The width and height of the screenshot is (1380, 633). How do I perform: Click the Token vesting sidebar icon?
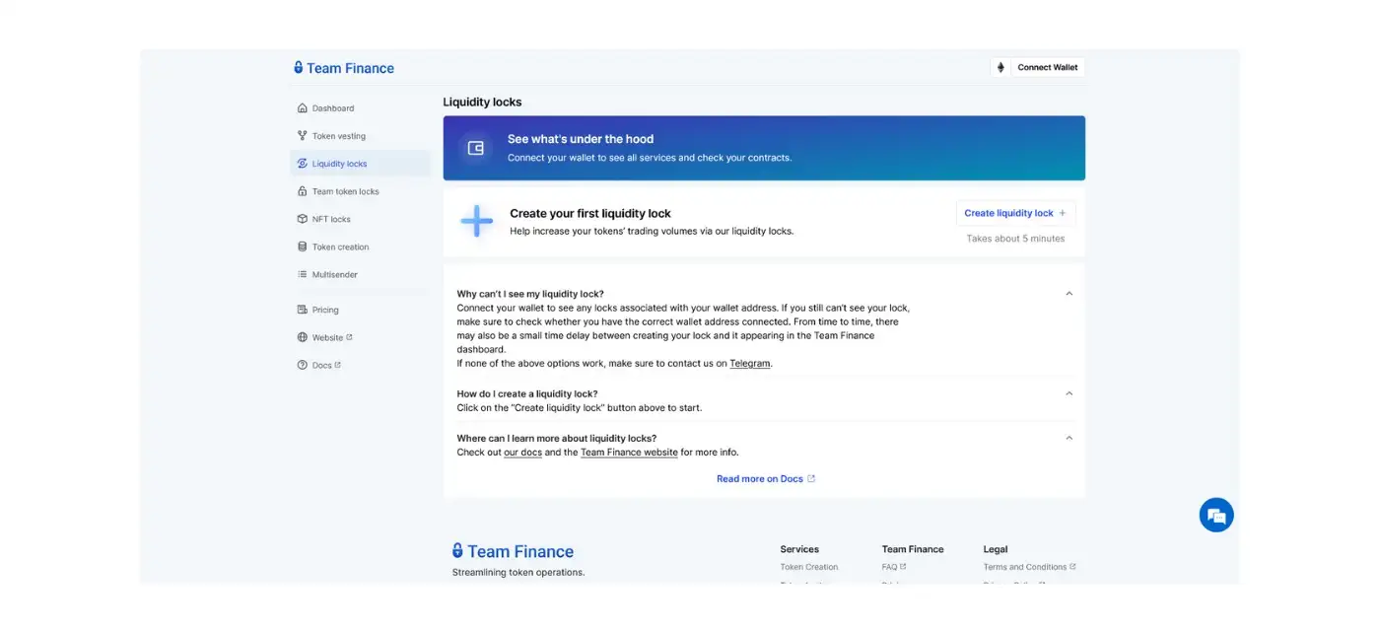(x=303, y=136)
